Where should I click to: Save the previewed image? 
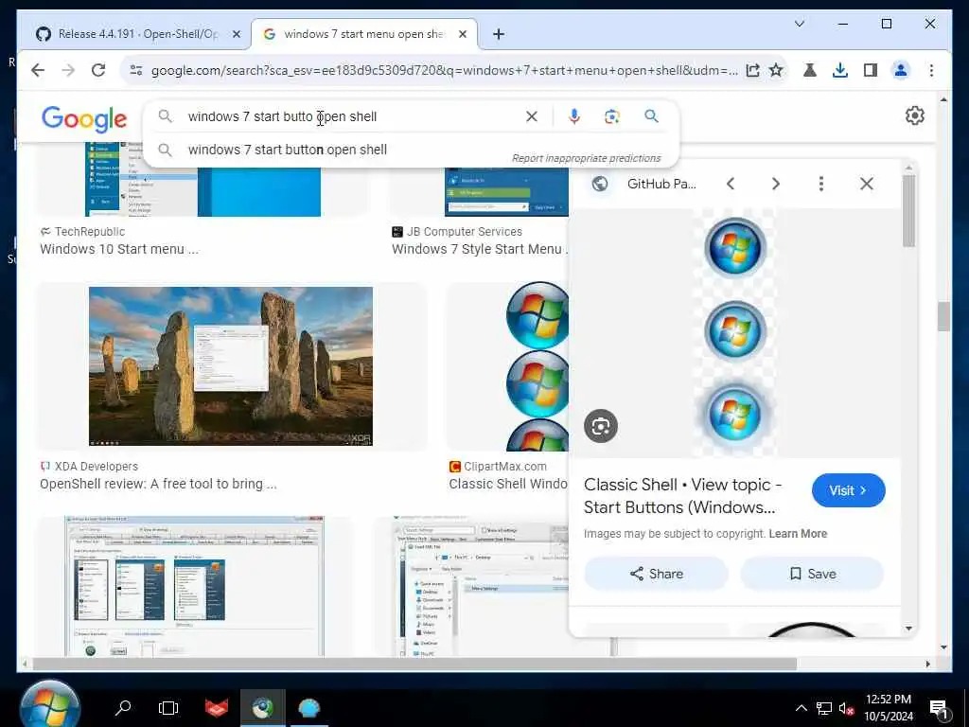tap(812, 574)
